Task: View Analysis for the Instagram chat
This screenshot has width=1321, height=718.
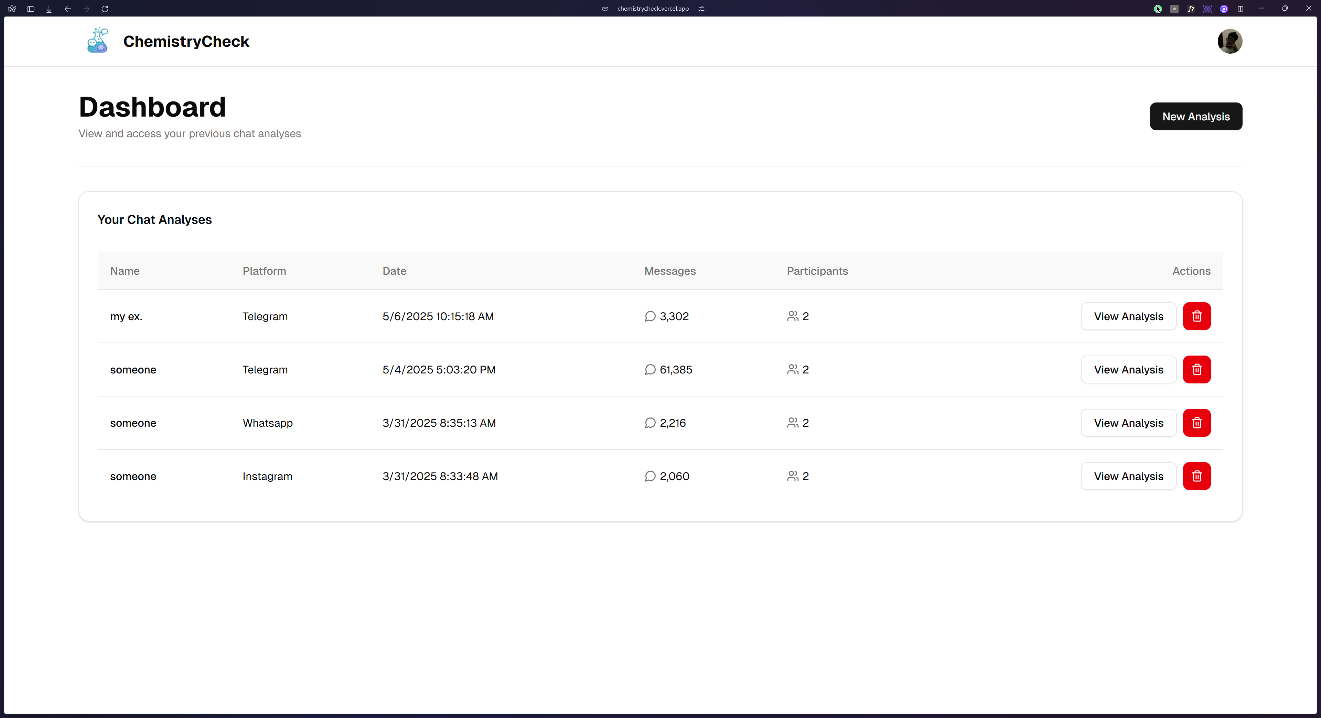Action: coord(1128,476)
